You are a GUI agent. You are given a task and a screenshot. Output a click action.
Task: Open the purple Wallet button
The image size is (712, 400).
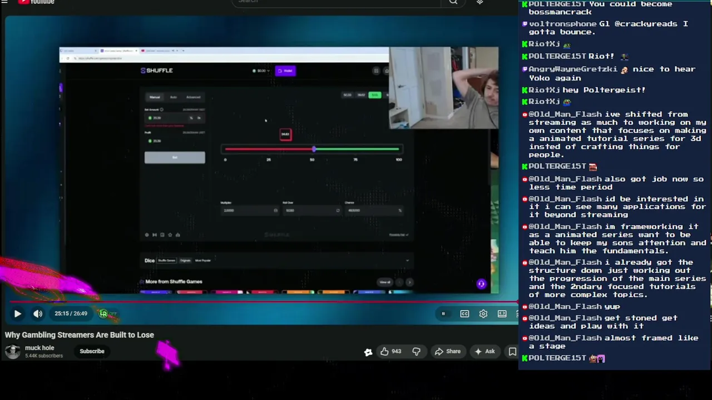point(285,71)
